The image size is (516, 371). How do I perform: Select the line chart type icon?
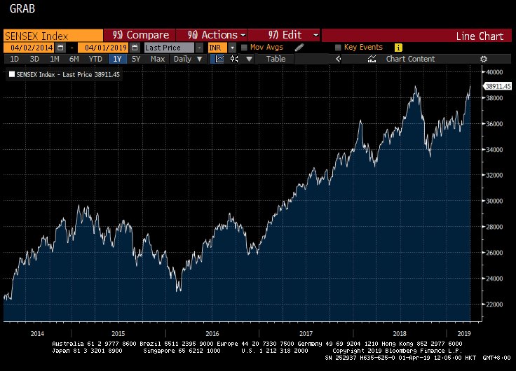pyautogui.click(x=219, y=59)
